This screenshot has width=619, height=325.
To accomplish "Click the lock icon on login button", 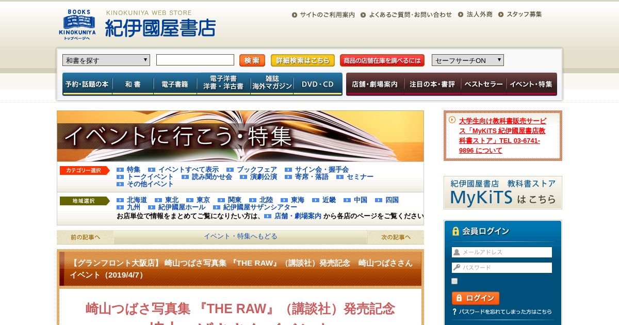I will (x=459, y=298).
